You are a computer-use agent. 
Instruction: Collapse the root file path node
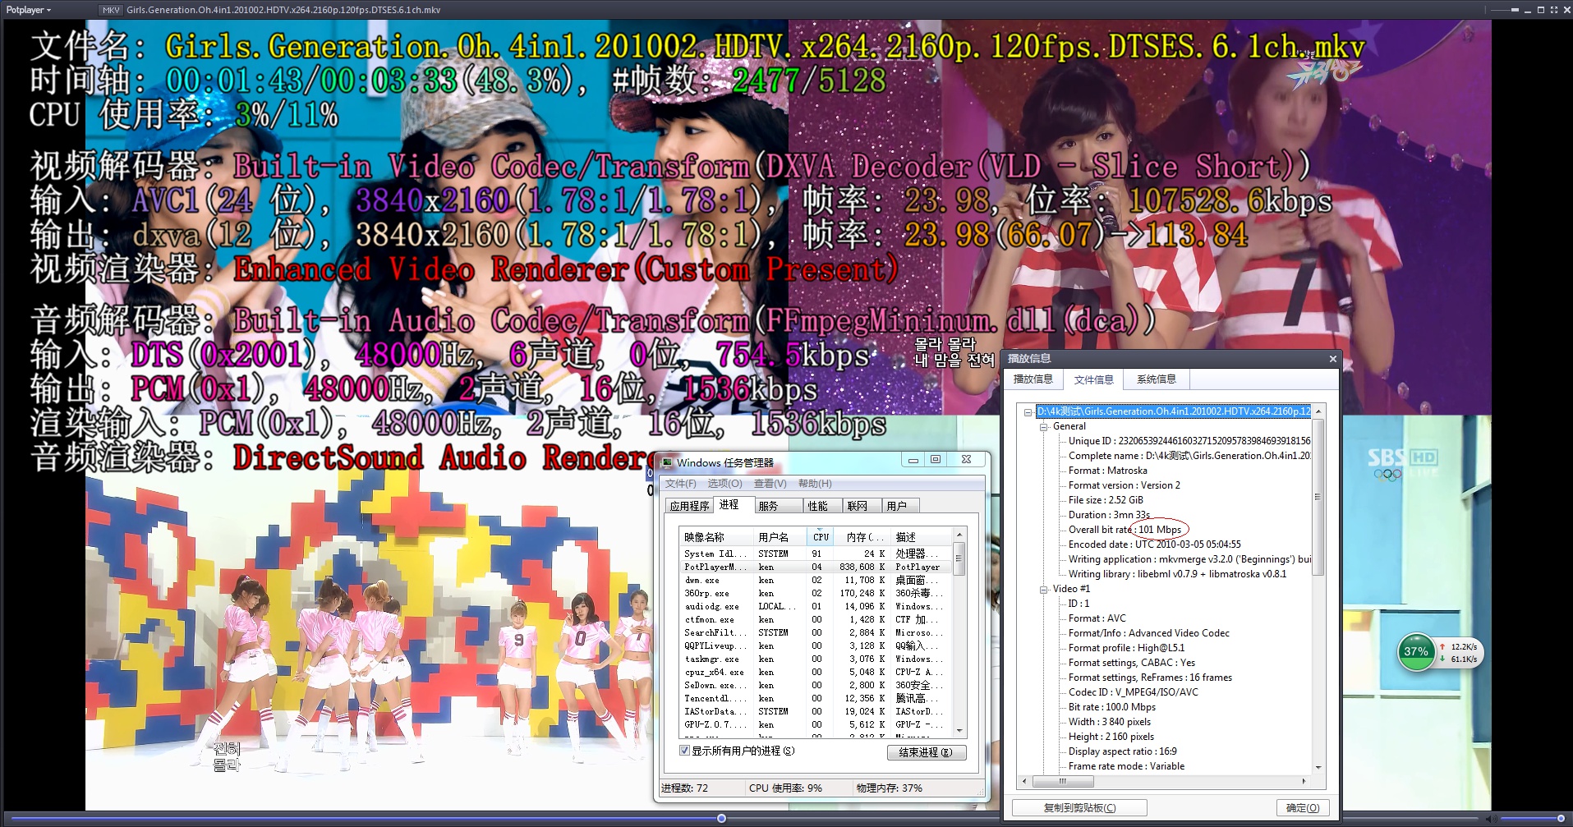1028,412
